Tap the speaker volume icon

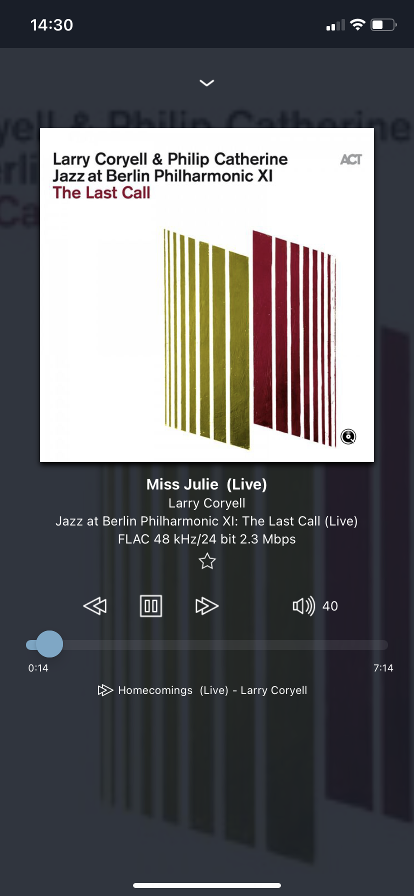tap(303, 606)
